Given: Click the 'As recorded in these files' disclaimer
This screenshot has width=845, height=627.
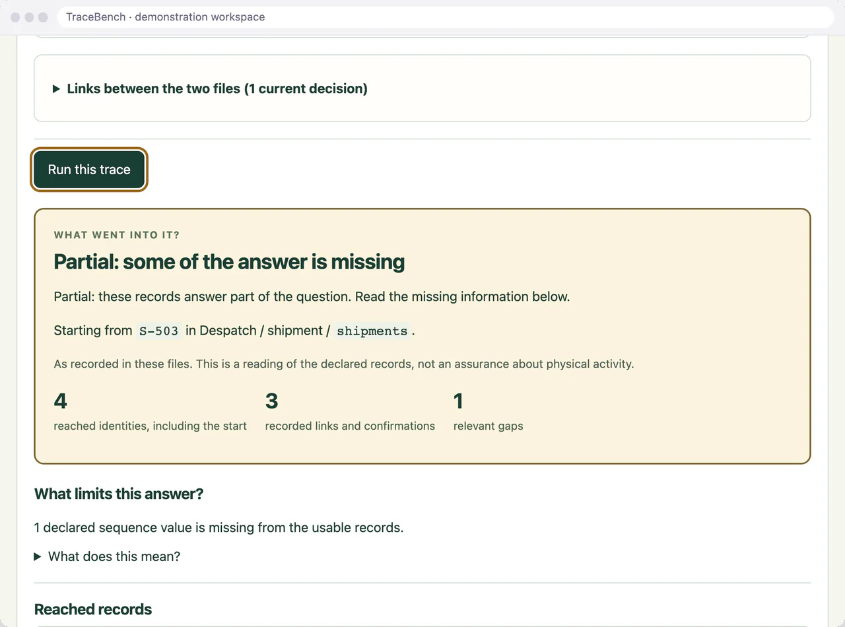Looking at the screenshot, I should [344, 364].
